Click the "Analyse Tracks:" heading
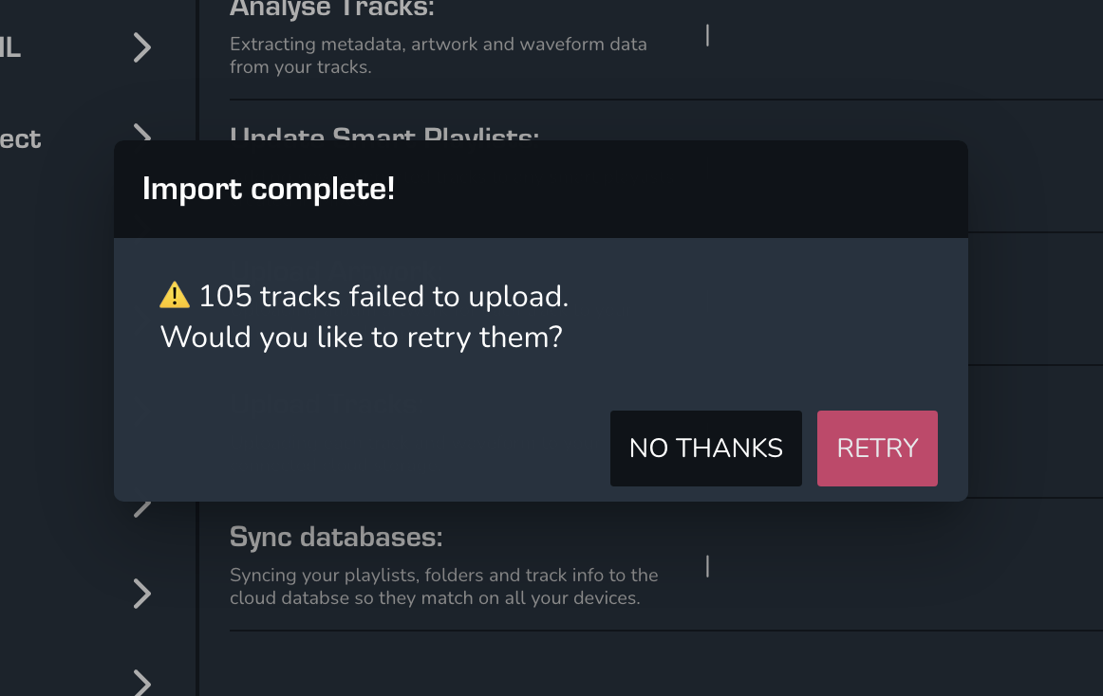Image resolution: width=1103 pixels, height=696 pixels. point(332,9)
